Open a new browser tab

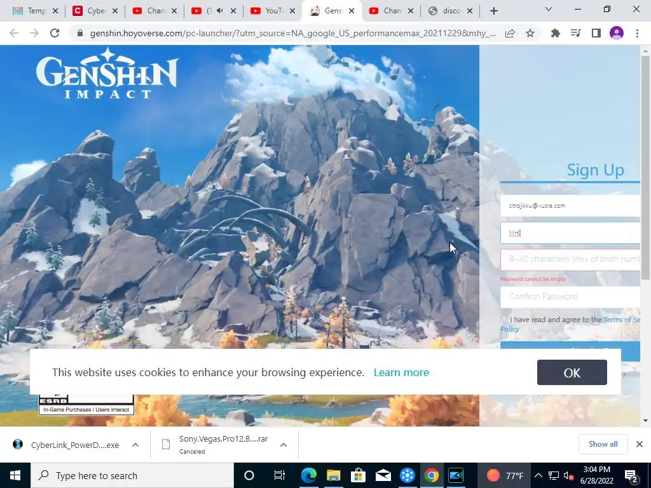[x=493, y=11]
